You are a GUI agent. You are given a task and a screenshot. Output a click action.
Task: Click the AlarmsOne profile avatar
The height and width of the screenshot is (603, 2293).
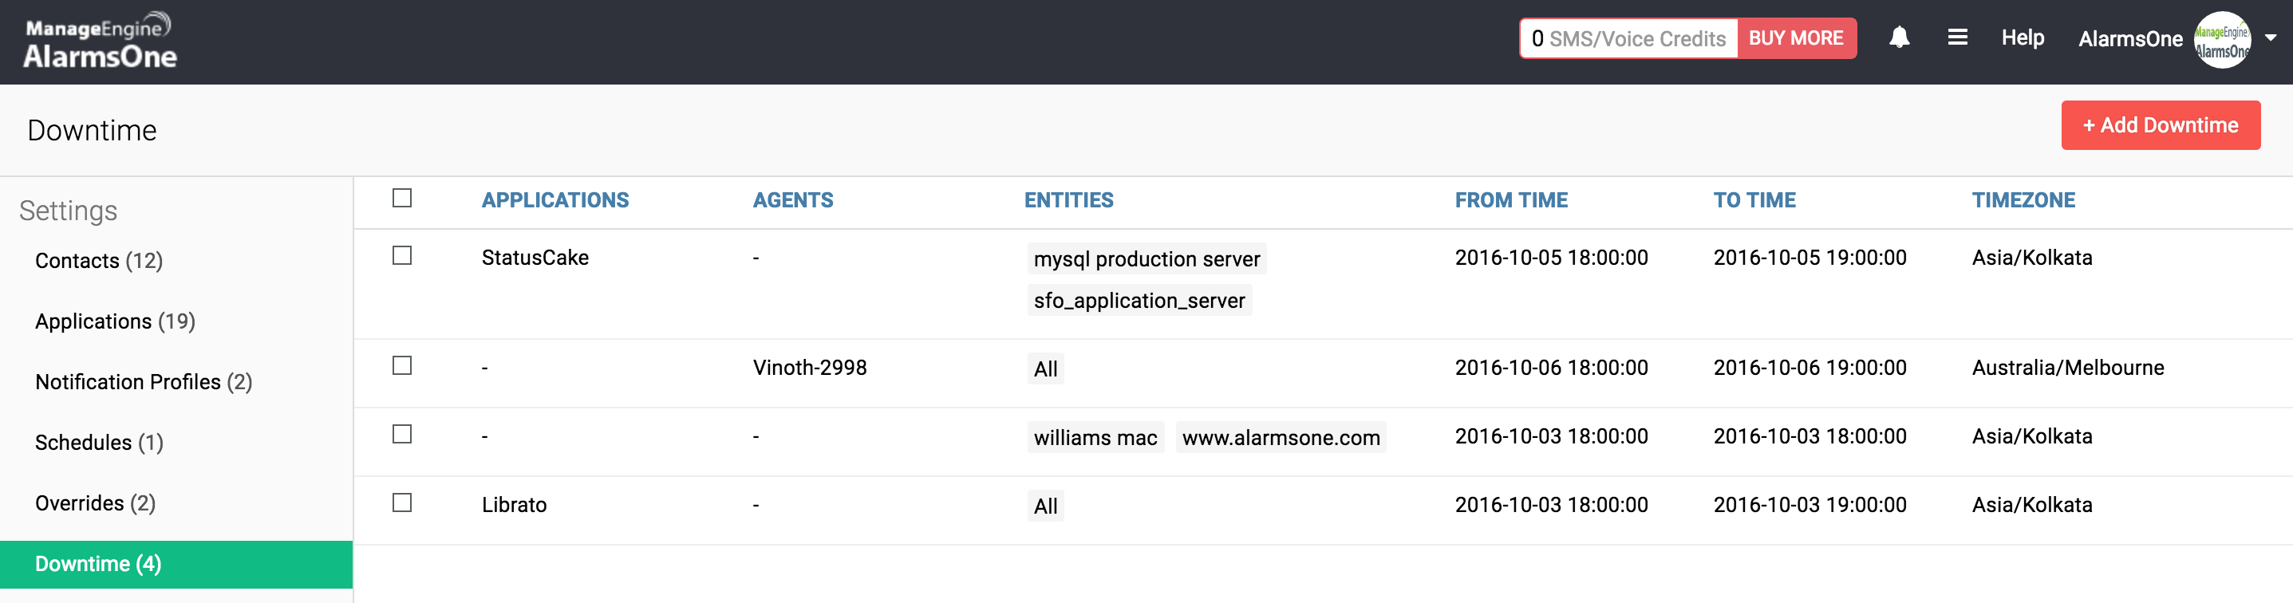click(x=2222, y=40)
